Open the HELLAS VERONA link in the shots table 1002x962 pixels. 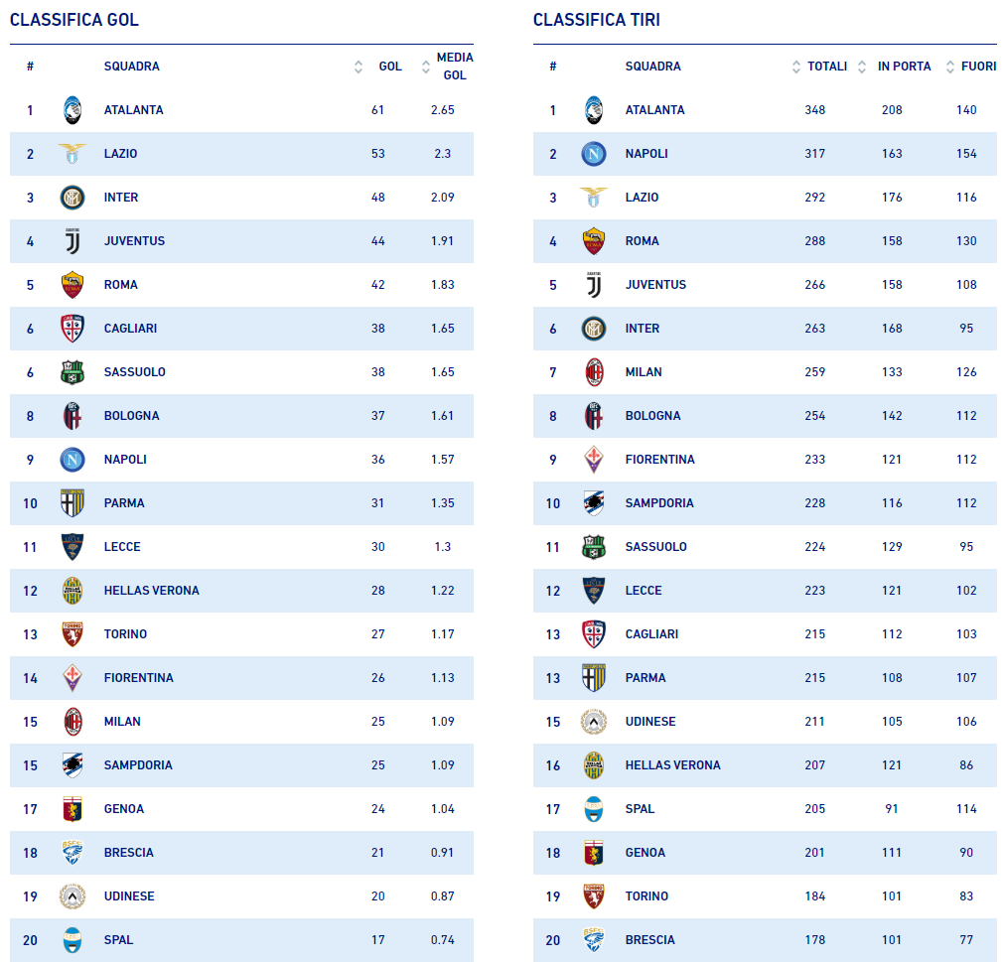pos(672,765)
